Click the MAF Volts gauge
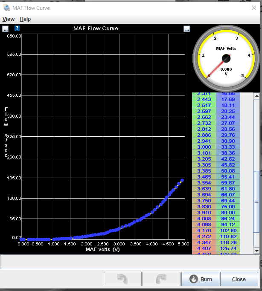262x291 pixels. (x=226, y=58)
